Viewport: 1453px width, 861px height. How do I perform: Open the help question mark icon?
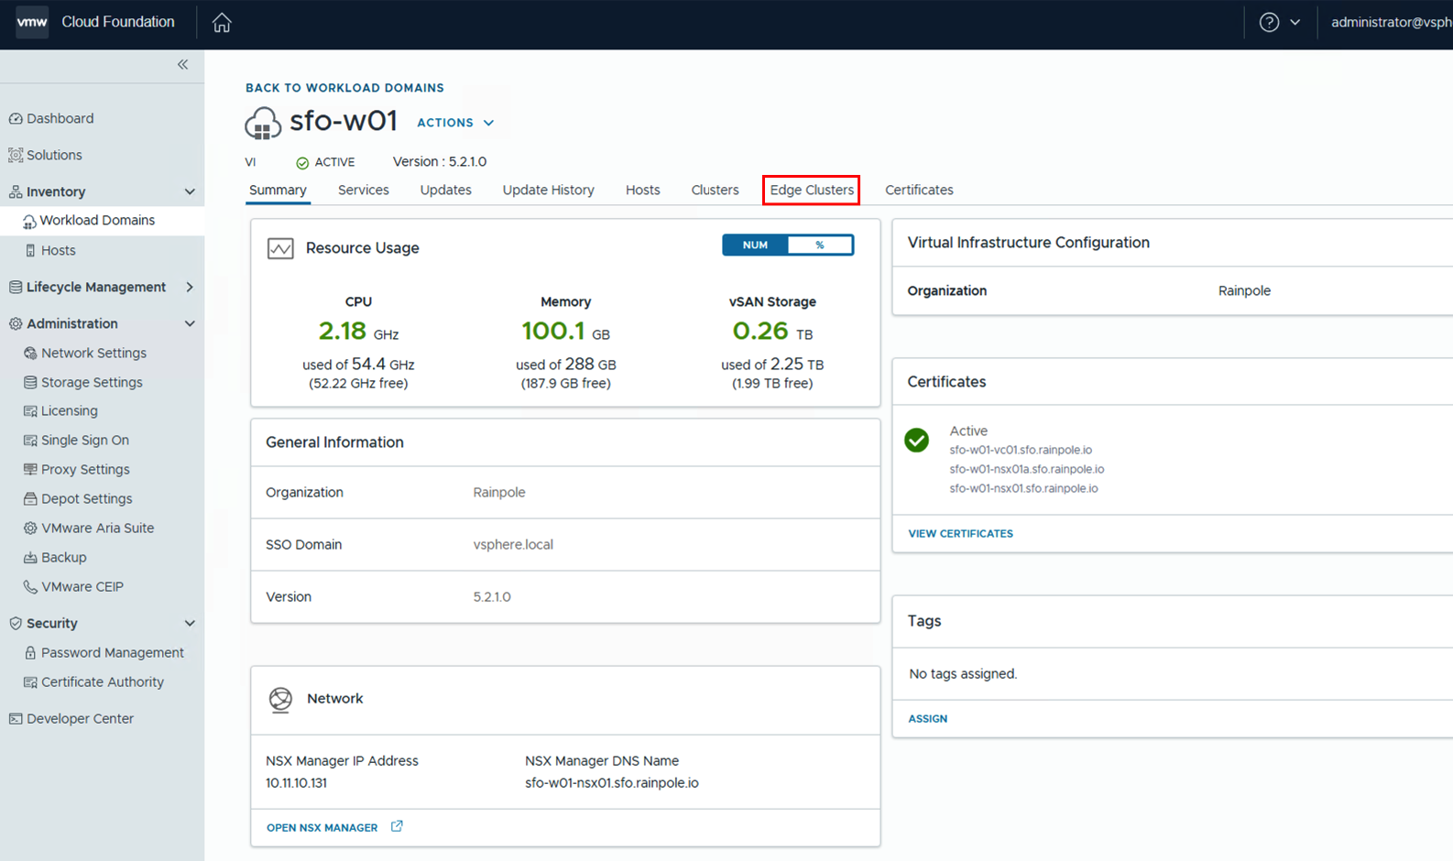point(1269,23)
